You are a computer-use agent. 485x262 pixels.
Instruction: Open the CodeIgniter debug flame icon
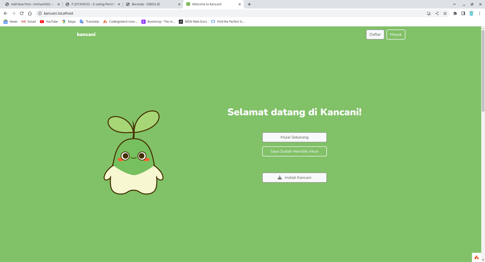click(x=476, y=257)
